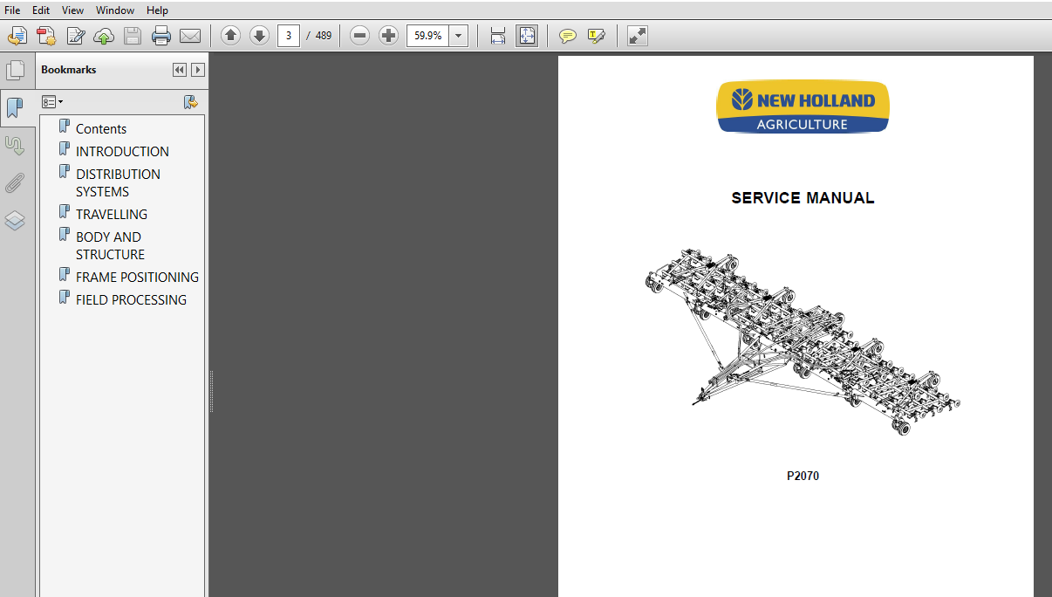Image resolution: width=1052 pixels, height=597 pixels.
Task: Add a sticky note comment
Action: (568, 36)
